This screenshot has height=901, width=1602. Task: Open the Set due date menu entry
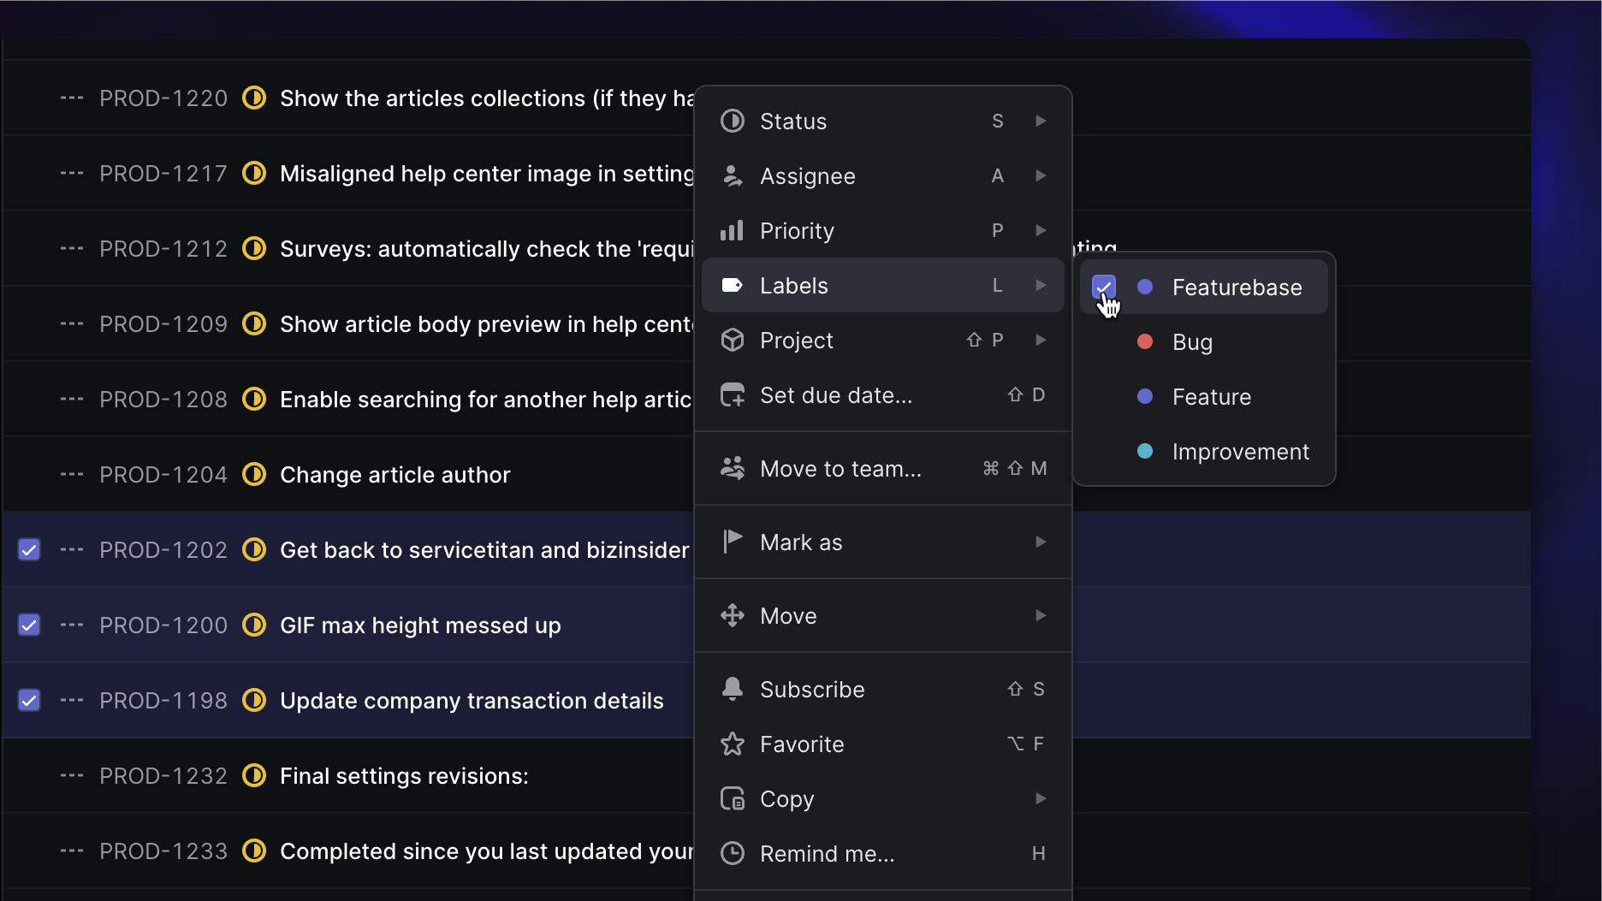coord(834,394)
